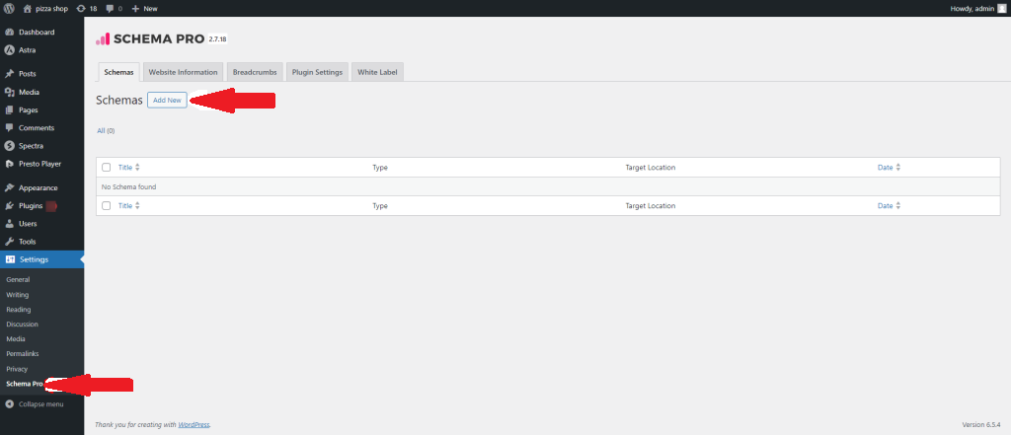
Task: Open Discussion settings submenu item
Action: pyautogui.click(x=22, y=325)
